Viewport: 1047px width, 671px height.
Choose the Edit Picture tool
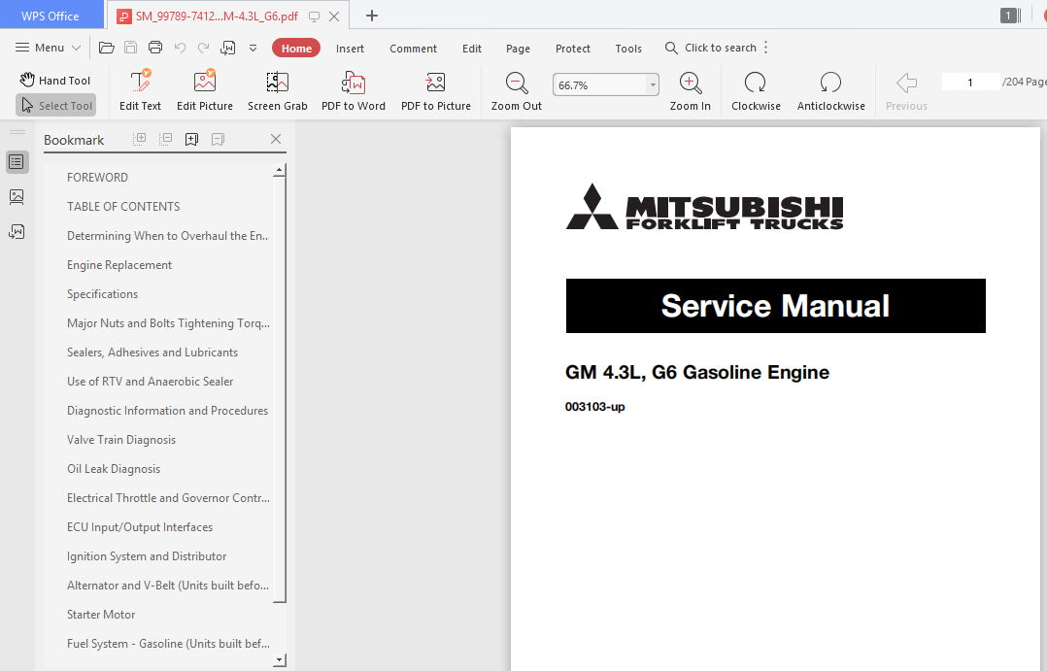205,90
